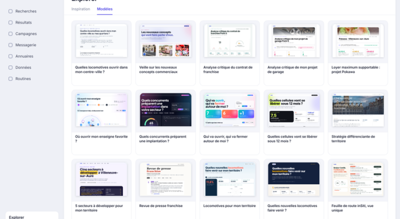400x219 pixels.
Task: Open thumbnail for Quelles locomotives ouvrir model
Action: coord(101,40)
